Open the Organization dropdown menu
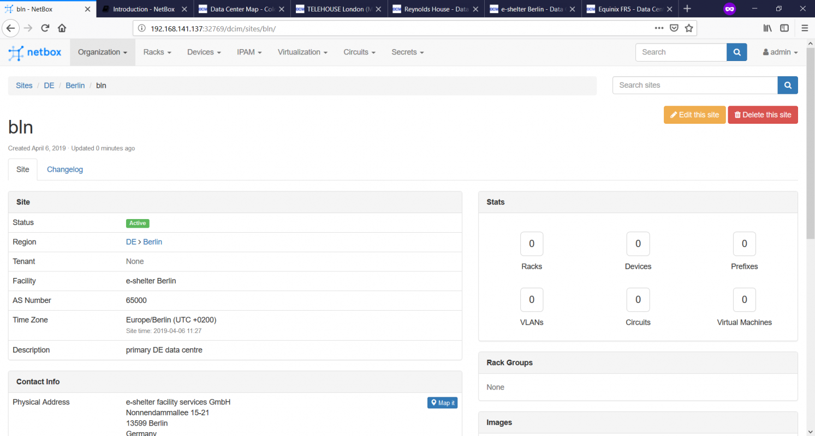 click(x=102, y=52)
